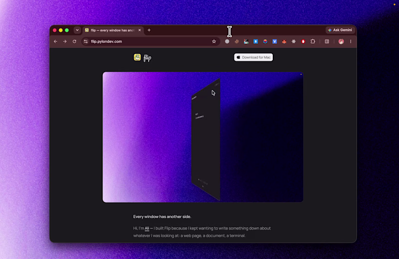Open site information icon in address bar
This screenshot has height=259, width=399.
tap(86, 41)
